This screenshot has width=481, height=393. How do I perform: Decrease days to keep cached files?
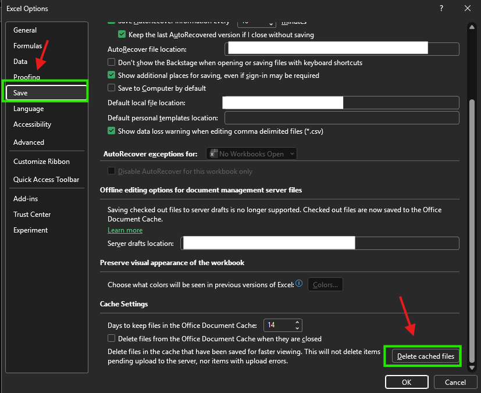[x=297, y=328]
